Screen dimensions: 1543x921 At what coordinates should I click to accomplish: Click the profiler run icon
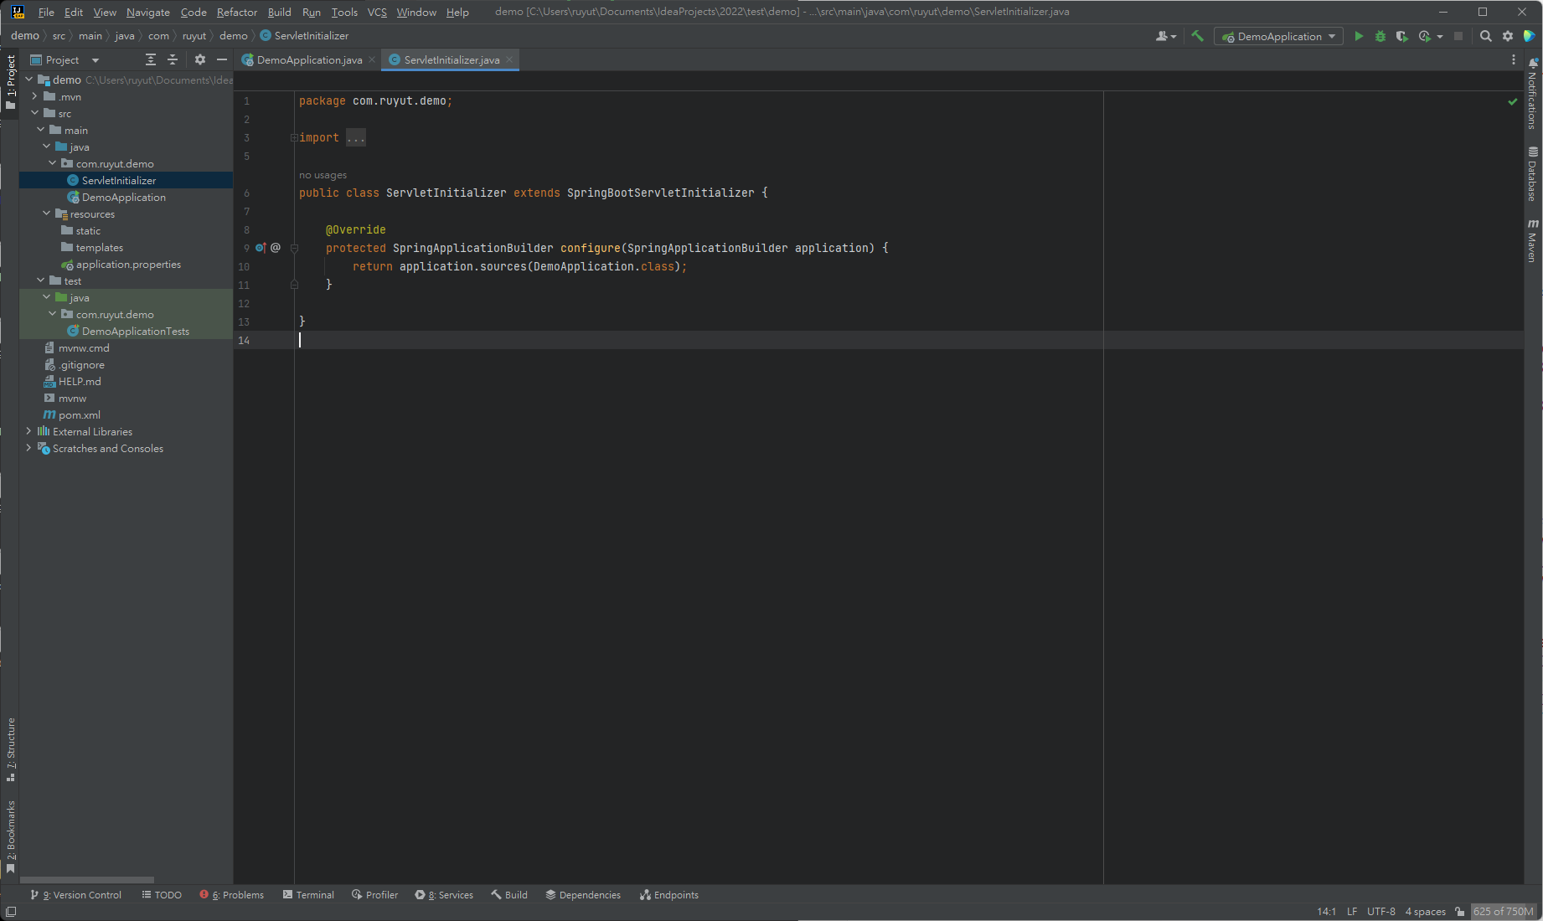tap(1425, 36)
